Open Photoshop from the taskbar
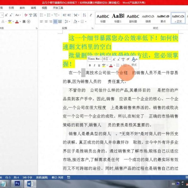The height and width of the screenshot is (188, 188). (18, 183)
